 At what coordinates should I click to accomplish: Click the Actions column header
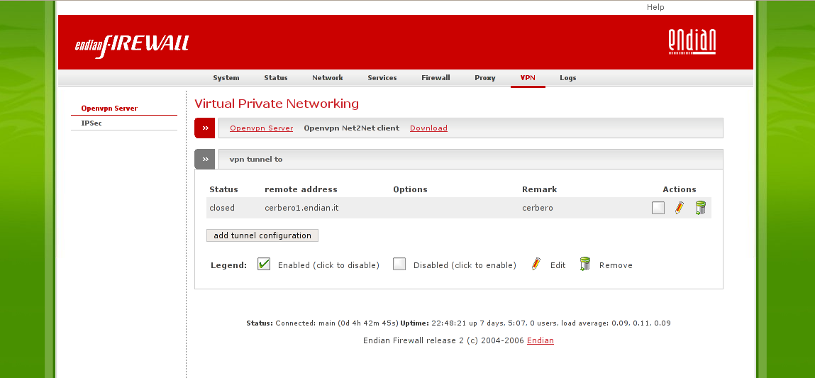coord(680,189)
